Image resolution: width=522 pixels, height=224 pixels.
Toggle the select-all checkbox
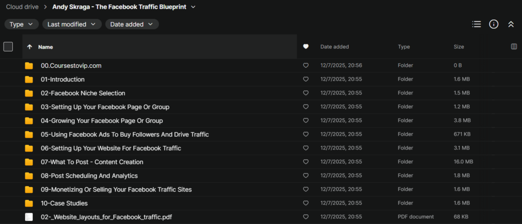(8, 47)
